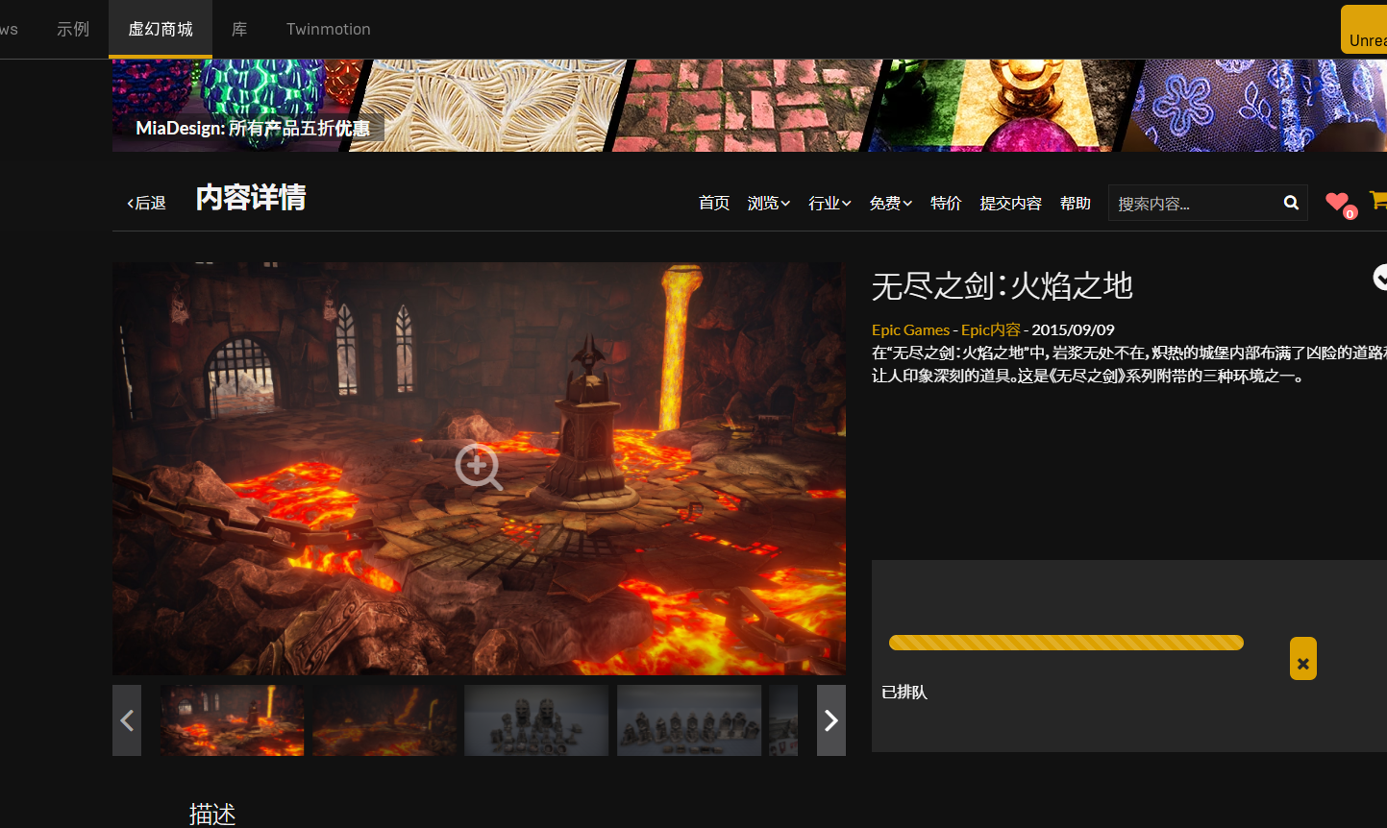The height and width of the screenshot is (828, 1387).
Task: Expand the 行业 dropdown menu
Action: [x=830, y=203]
